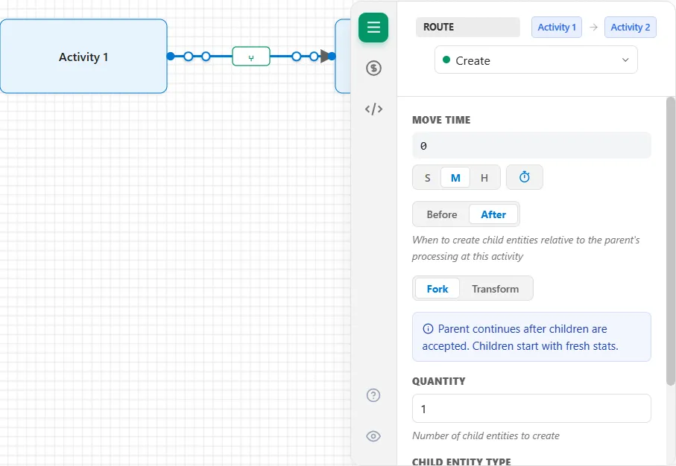Switch to Transform mode

click(496, 289)
